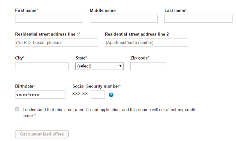Open the State select dropdown
Screen dimensions: 236x141
click(99, 66)
